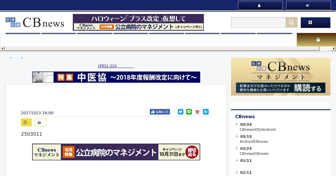Viewport: 336px width, 176px height.
Task: Click the CBnews sidebar heading
Action: coord(245,116)
